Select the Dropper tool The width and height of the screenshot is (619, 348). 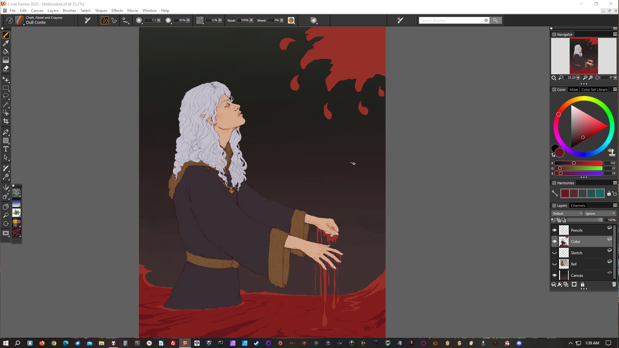point(6,43)
